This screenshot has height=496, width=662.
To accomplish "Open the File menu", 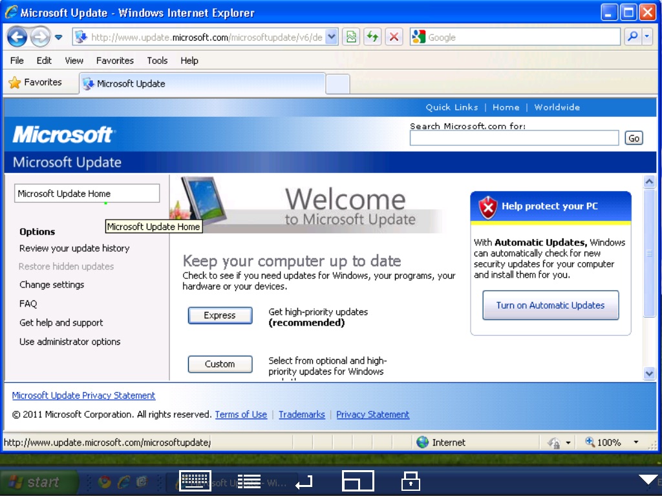I will tap(17, 61).
